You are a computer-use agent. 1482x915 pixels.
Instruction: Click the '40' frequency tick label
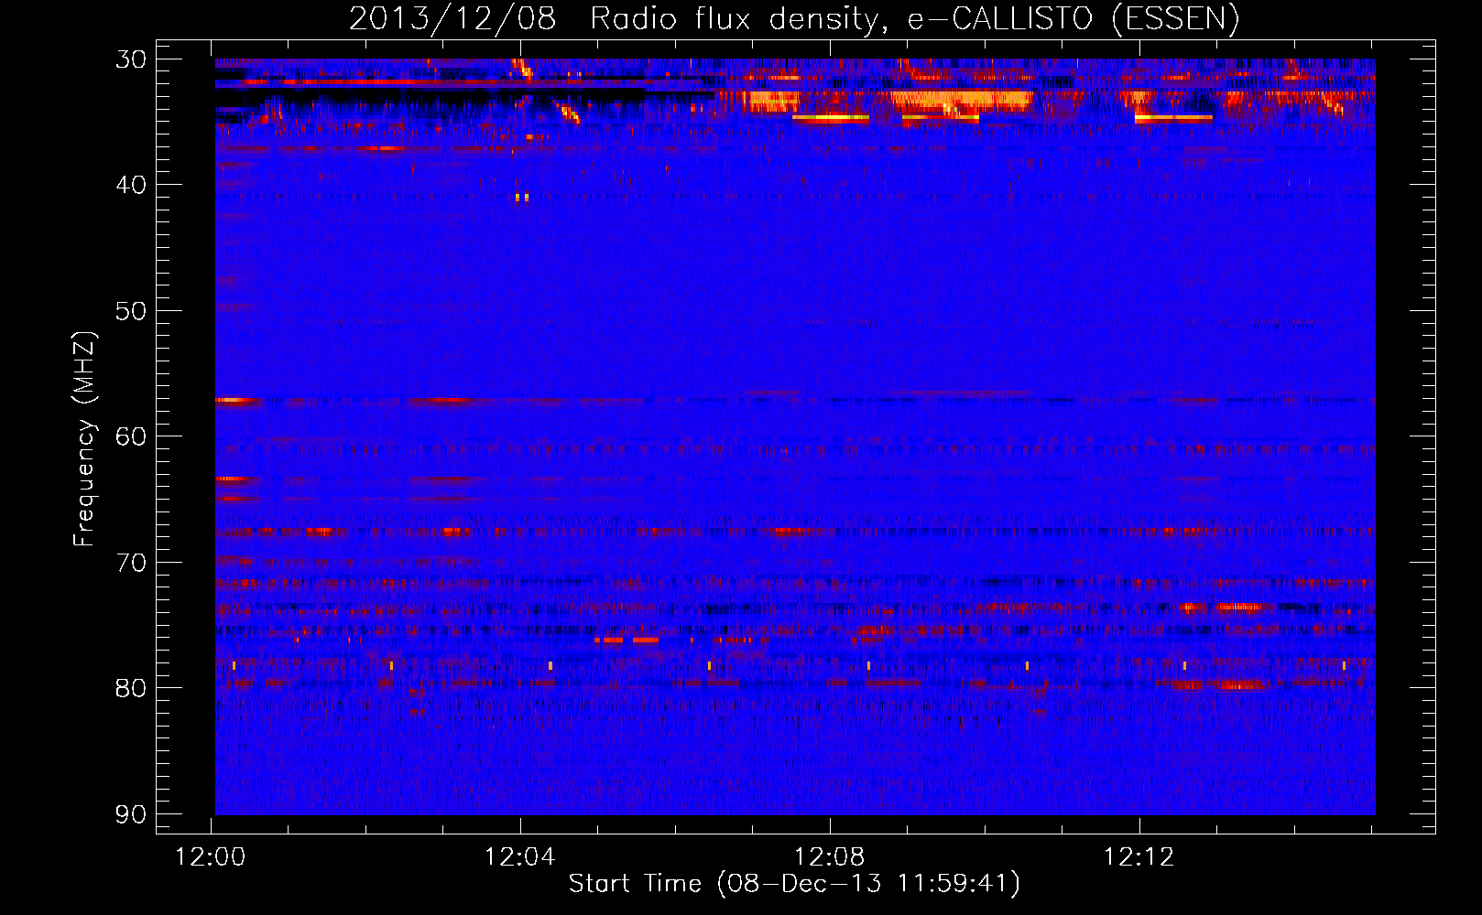pyautogui.click(x=131, y=185)
